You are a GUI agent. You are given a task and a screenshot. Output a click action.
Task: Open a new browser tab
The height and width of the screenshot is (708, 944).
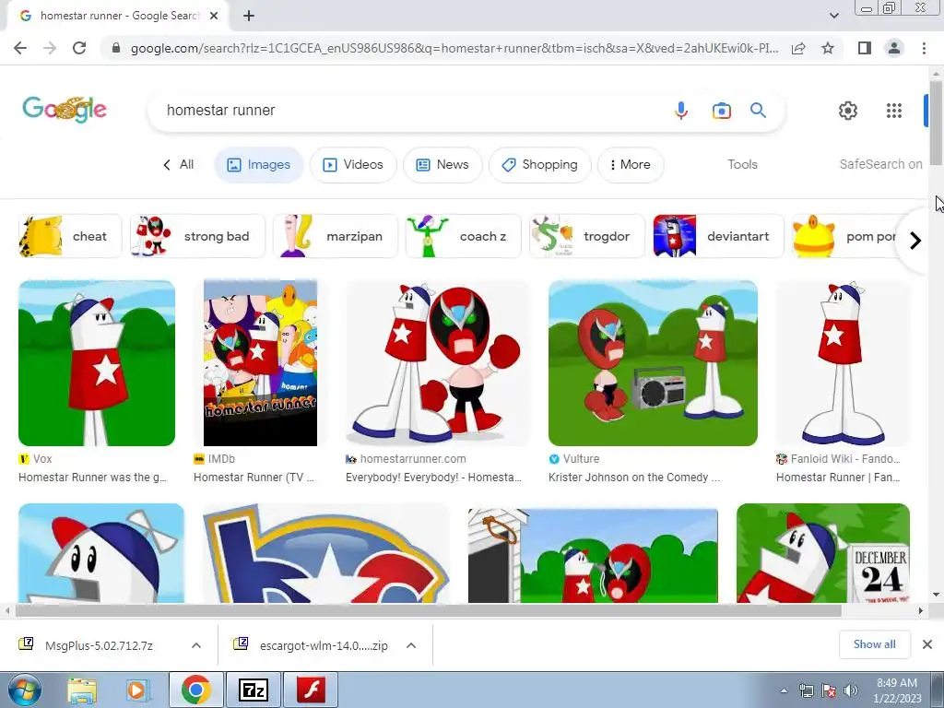pos(249,16)
